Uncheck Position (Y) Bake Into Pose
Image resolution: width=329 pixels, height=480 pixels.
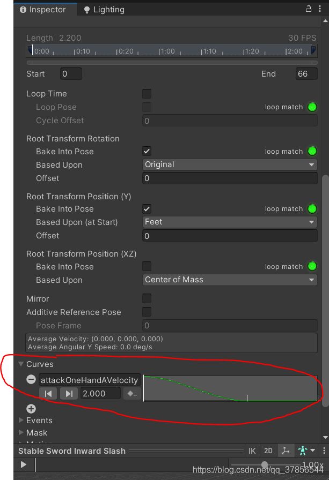pos(147,209)
